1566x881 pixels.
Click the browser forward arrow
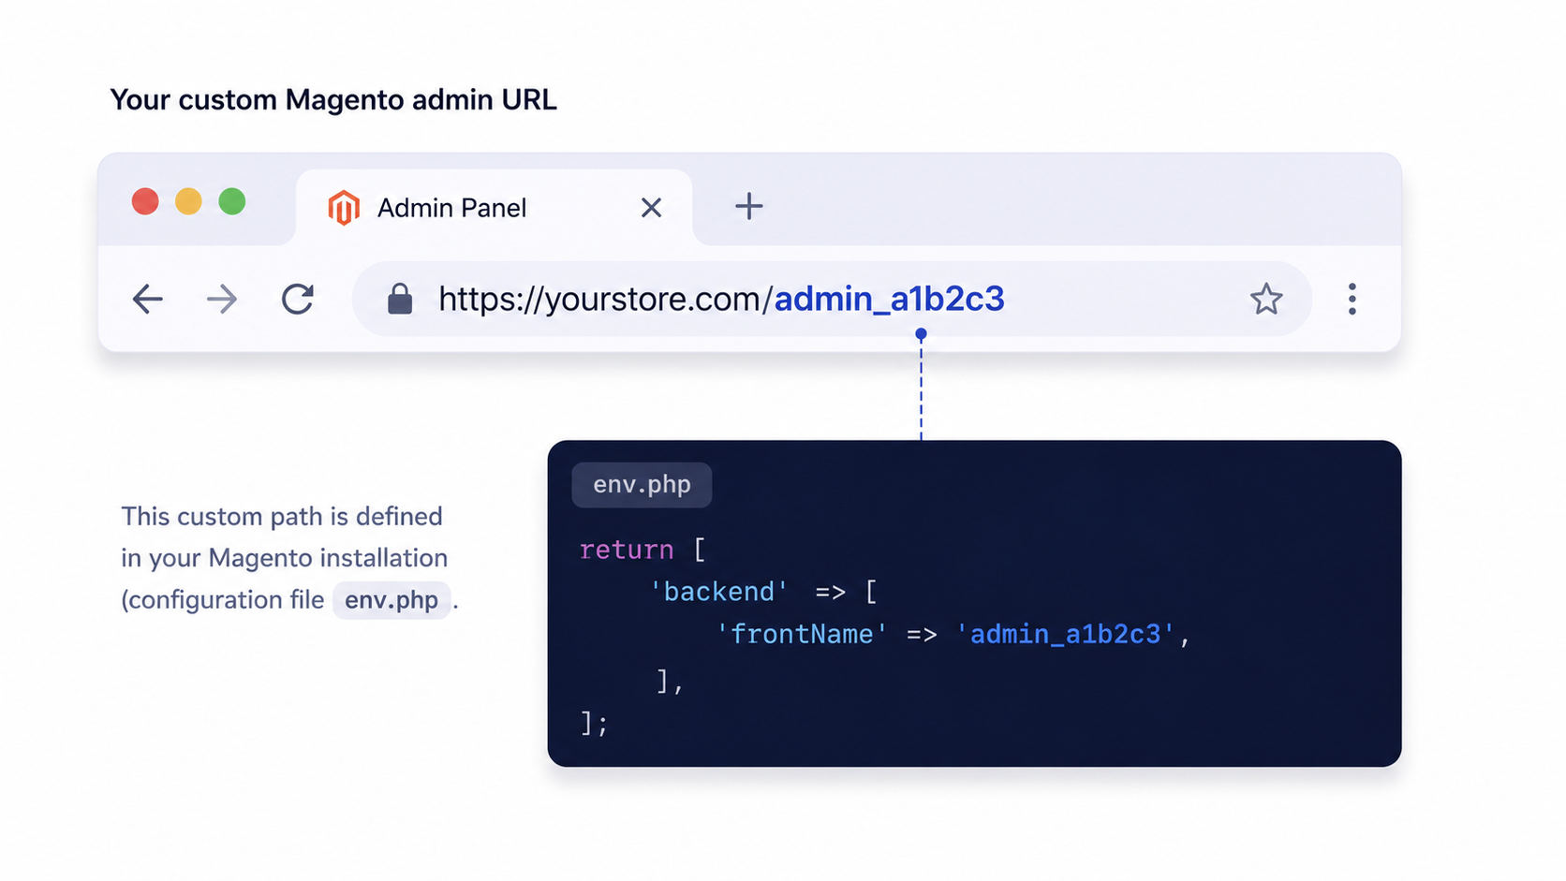(222, 300)
